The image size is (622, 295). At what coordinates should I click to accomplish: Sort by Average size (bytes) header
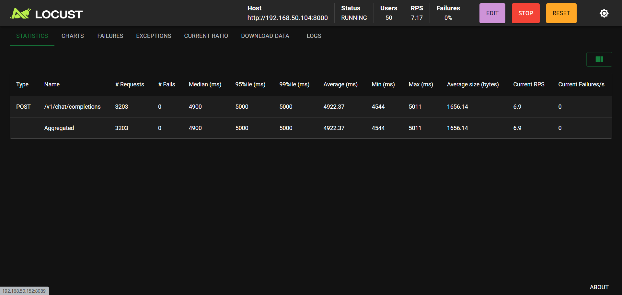473,84
